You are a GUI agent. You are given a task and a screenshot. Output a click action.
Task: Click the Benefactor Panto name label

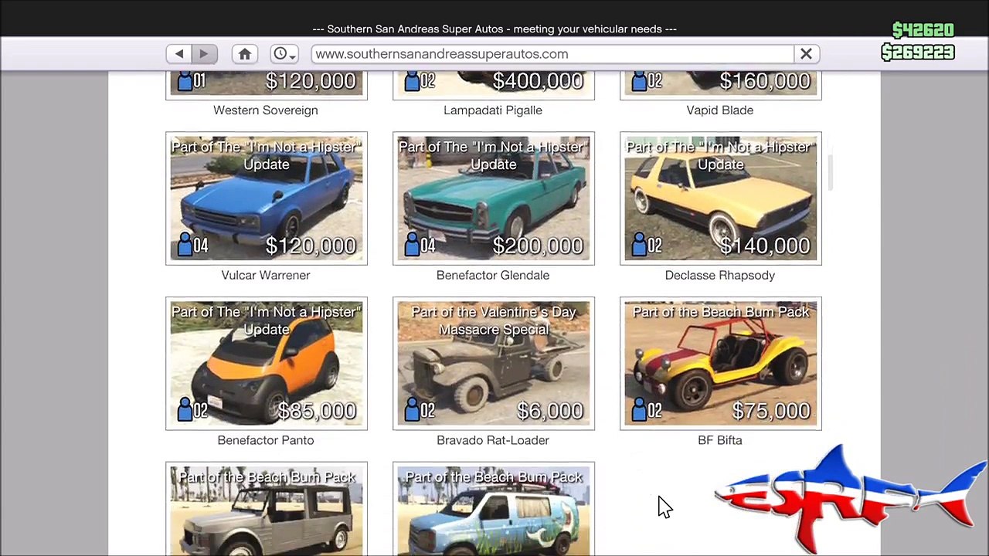pos(266,441)
